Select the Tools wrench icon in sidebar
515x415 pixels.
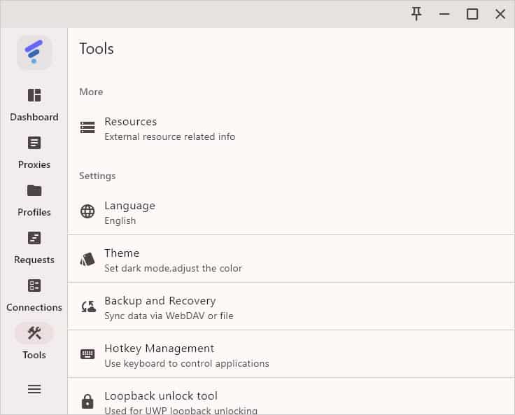pyautogui.click(x=34, y=333)
